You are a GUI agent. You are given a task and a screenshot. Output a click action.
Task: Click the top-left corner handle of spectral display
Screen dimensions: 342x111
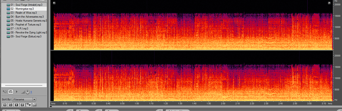tap(54, 3)
